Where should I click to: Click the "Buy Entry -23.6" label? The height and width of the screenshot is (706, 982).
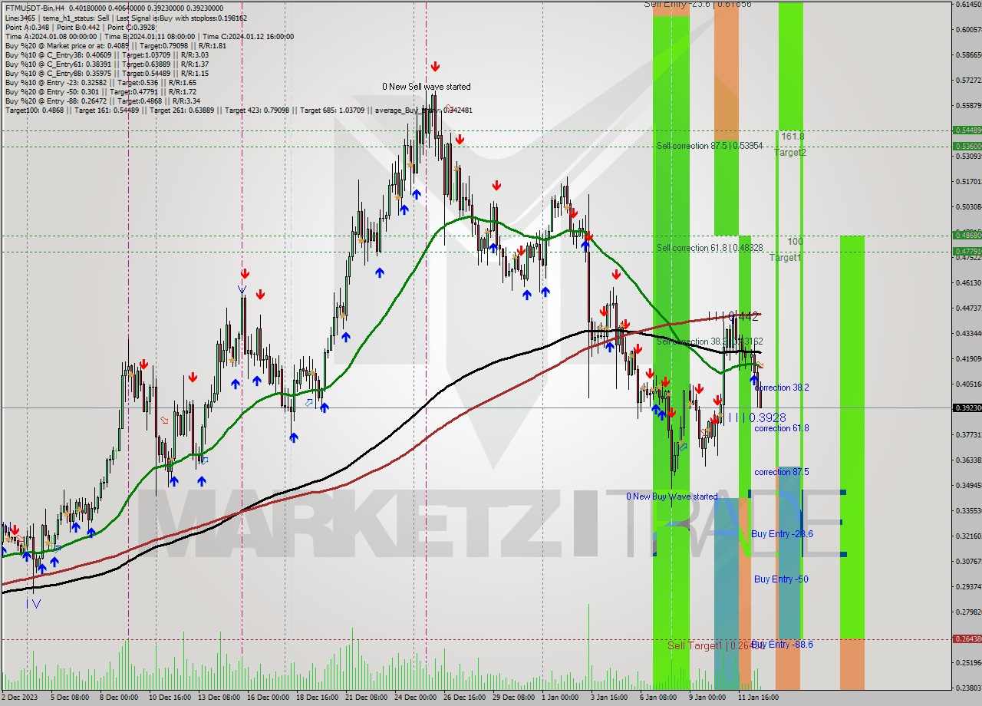coord(783,533)
